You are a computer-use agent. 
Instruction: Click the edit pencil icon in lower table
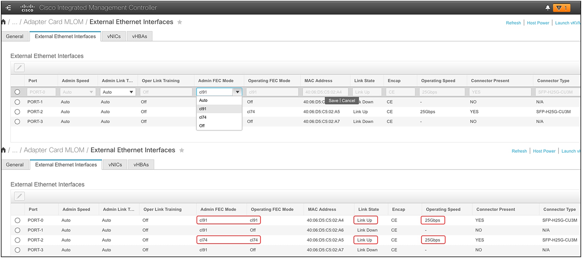pos(19,196)
